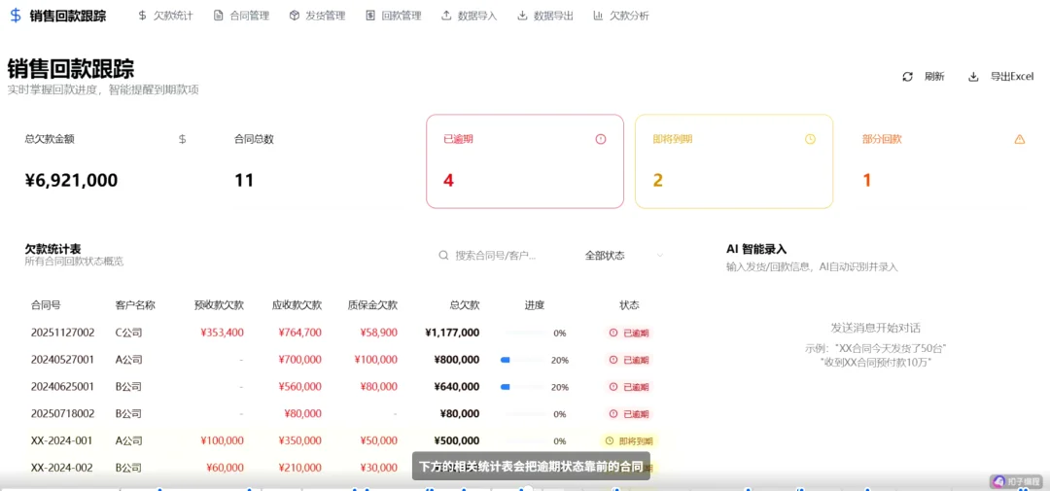The width and height of the screenshot is (1050, 491).
Task: Click contract number XX-2024-001
Action: pos(61,440)
